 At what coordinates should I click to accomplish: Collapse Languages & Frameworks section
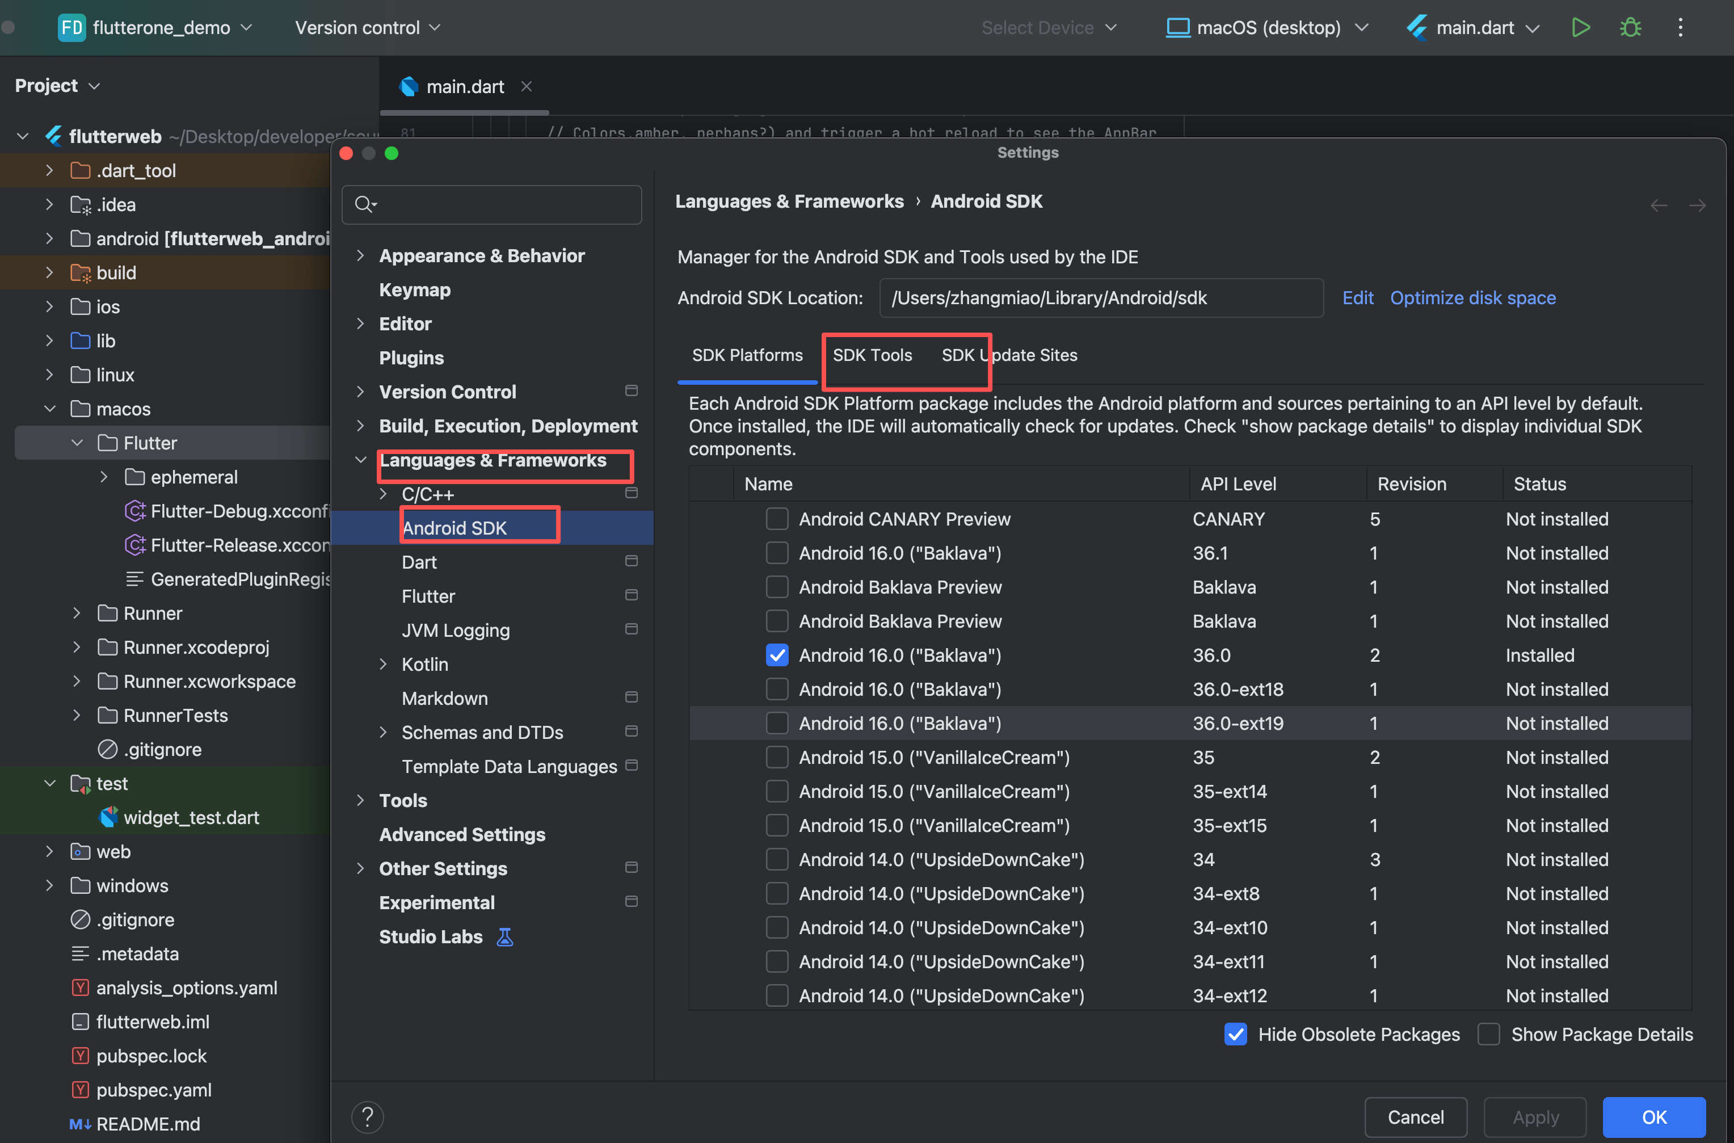pos(360,460)
